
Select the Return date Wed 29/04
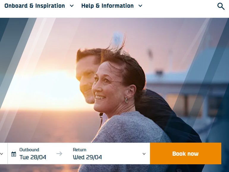87,157
